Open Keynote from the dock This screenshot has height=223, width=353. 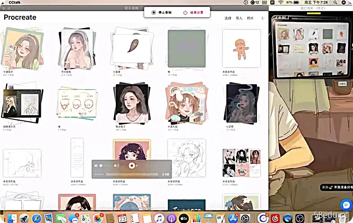[208, 218]
